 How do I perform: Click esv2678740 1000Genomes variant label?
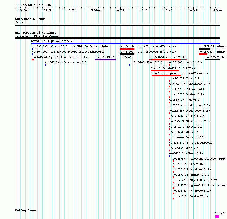(x=200, y=159)
